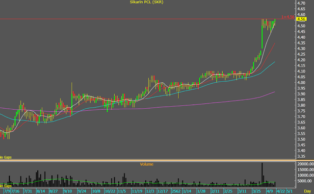The image size is (314, 194).
Task: Select the 2/25 date label
Action: 228,191
